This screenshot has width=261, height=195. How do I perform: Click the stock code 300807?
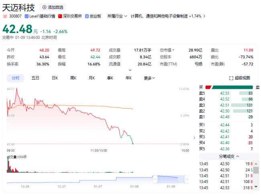tap(15, 16)
